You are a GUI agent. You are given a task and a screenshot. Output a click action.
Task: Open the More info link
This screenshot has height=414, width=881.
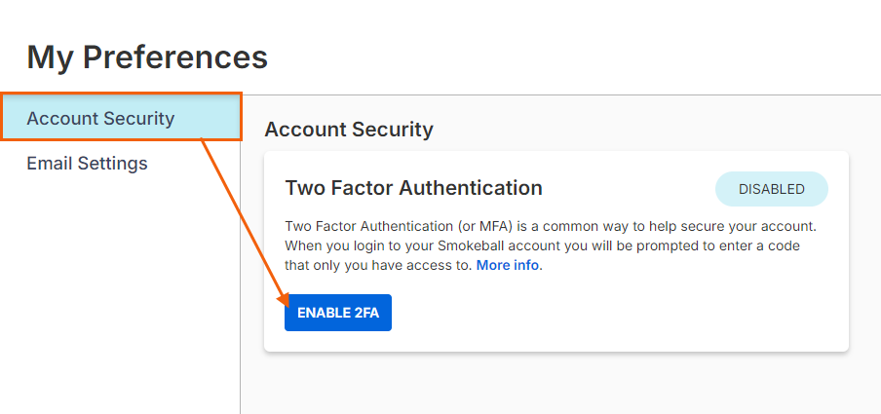coord(508,265)
